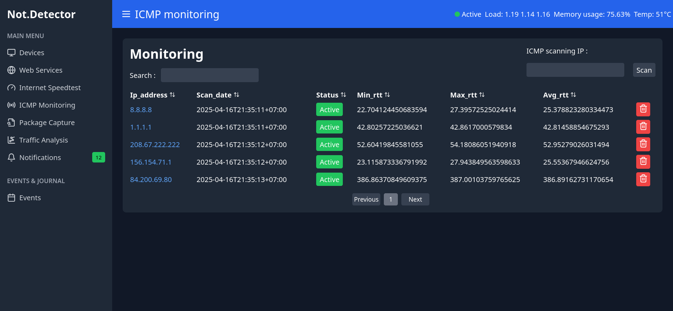
Task: Click the Traffic Analysis chart icon
Action: coord(12,140)
